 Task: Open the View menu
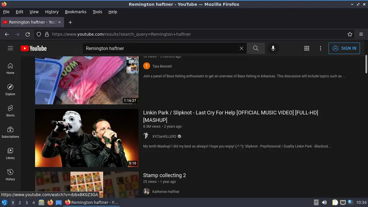[x=34, y=12]
